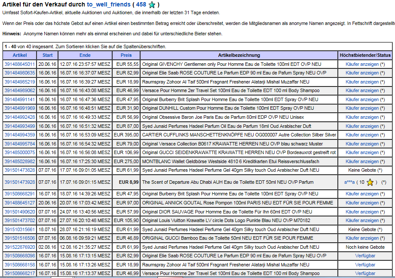Select Versace Collection B0617 KRAWATTE description
Screen dimensions: 395x278
[232, 144]
